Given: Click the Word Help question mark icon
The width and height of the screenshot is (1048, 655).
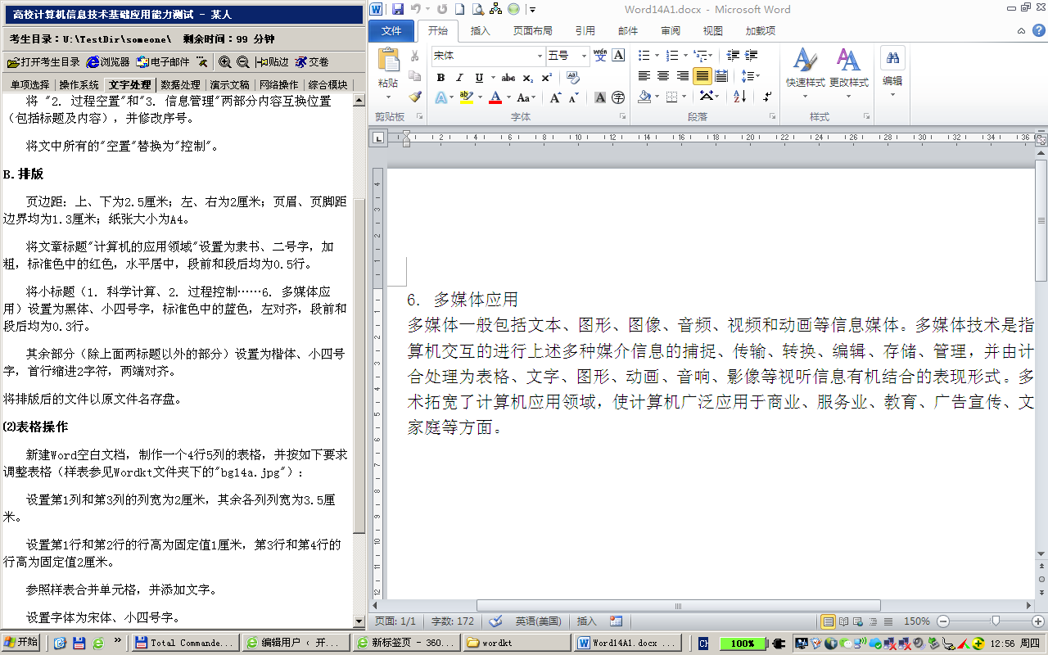Looking at the screenshot, I should [1037, 31].
